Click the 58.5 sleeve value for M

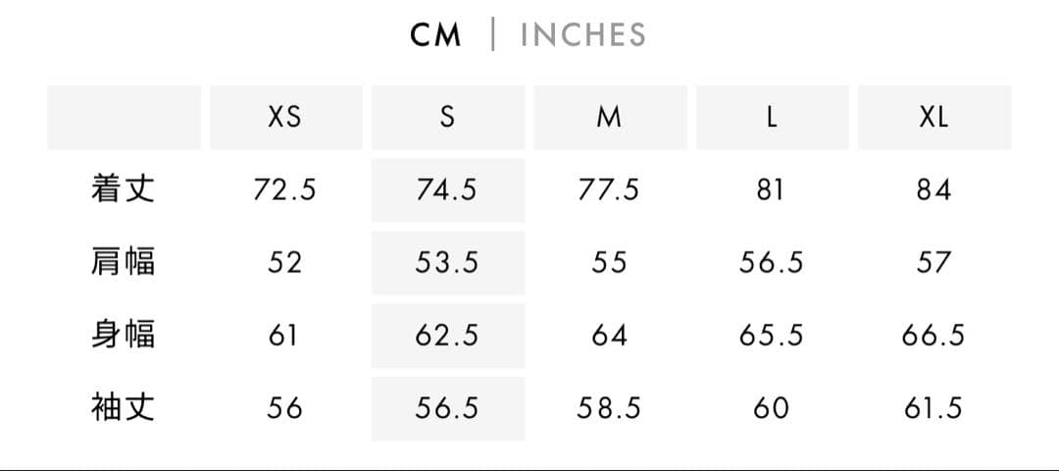coord(609,407)
